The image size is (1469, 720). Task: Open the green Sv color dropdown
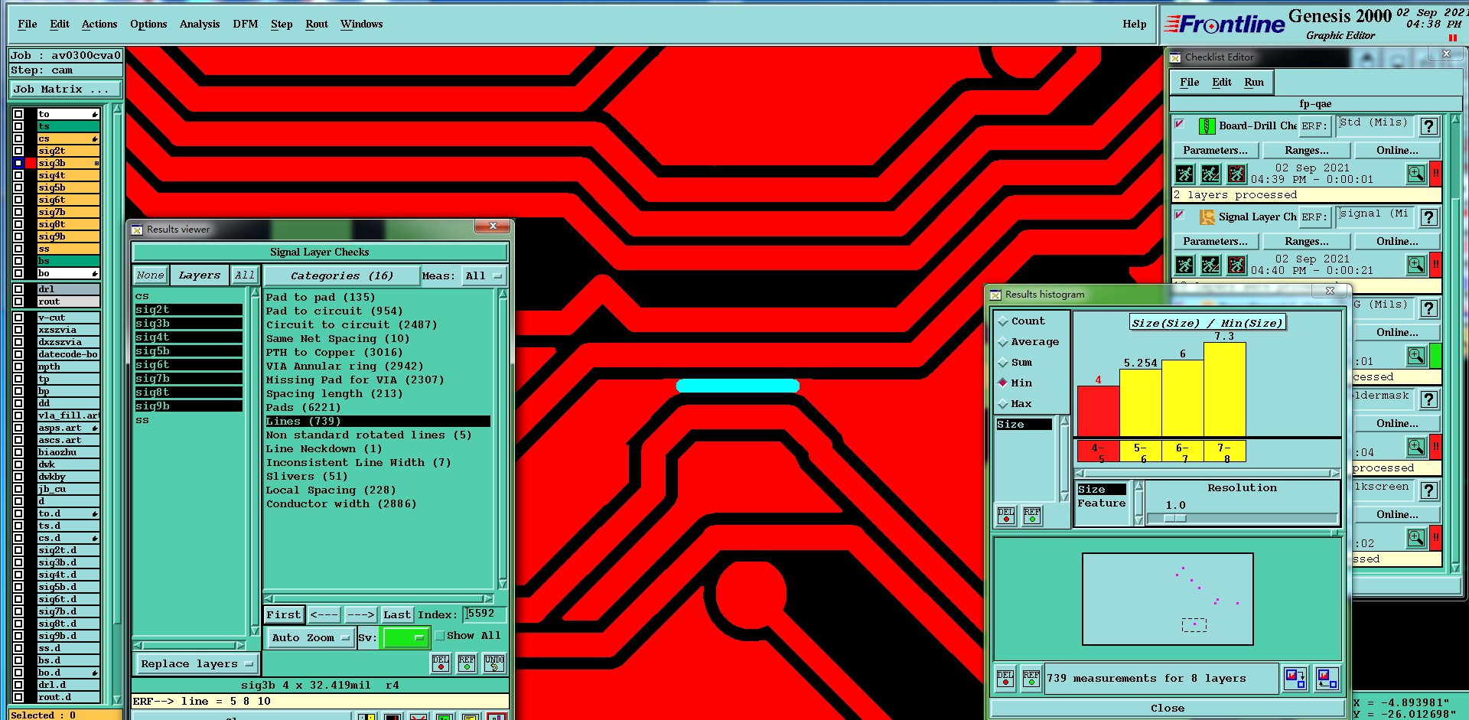point(406,637)
